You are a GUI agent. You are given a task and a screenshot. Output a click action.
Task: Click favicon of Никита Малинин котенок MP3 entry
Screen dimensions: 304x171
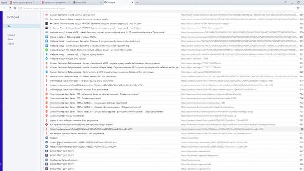[47, 15]
